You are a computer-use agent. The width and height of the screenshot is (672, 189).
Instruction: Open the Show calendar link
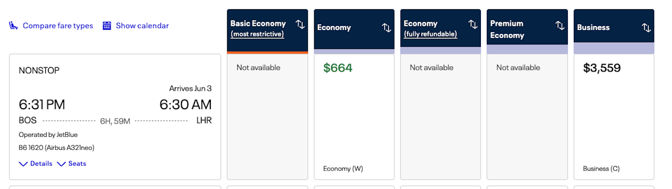tap(142, 26)
